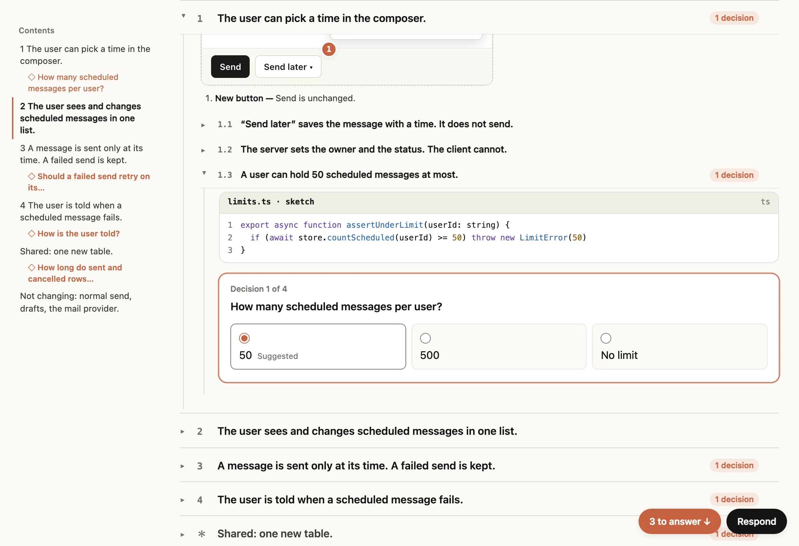Click the 1 decision badge on subsection 1.3
The width and height of the screenshot is (799, 546).
pyautogui.click(x=734, y=175)
